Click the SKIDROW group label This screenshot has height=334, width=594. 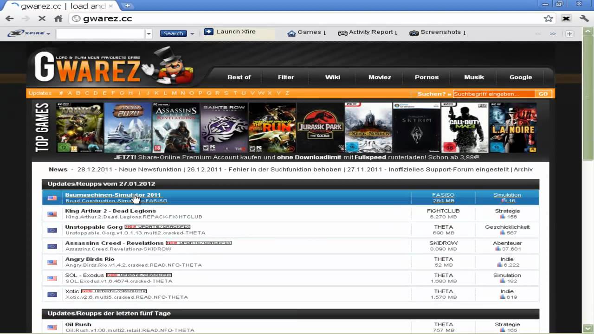(443, 243)
